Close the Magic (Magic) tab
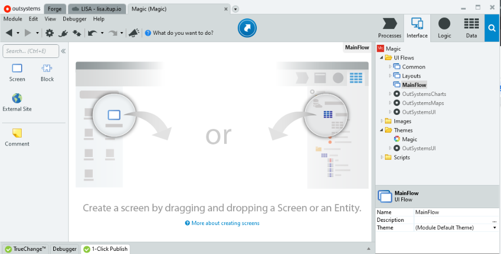The height and width of the screenshot is (254, 501). 226,9
